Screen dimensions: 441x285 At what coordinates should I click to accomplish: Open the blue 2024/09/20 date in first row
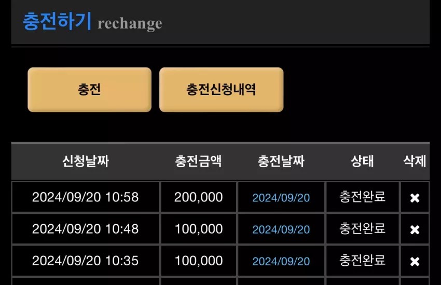281,198
